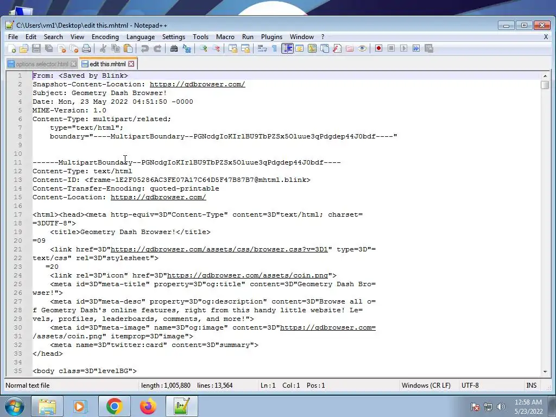The image size is (556, 417).
Task: Close the options selector.html tab
Action: point(73,64)
